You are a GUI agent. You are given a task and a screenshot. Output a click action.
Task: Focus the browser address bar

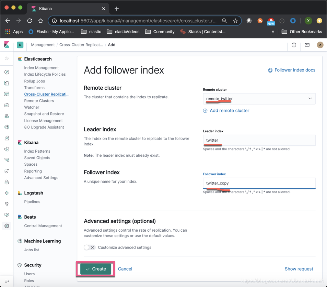click(x=138, y=21)
